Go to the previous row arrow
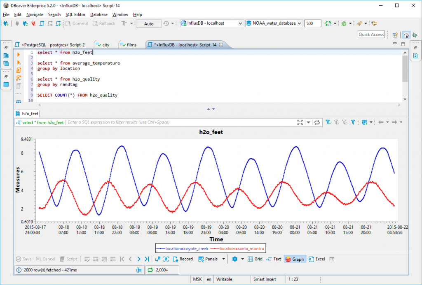Screen dimensions: 422x285 click(x=130, y=259)
